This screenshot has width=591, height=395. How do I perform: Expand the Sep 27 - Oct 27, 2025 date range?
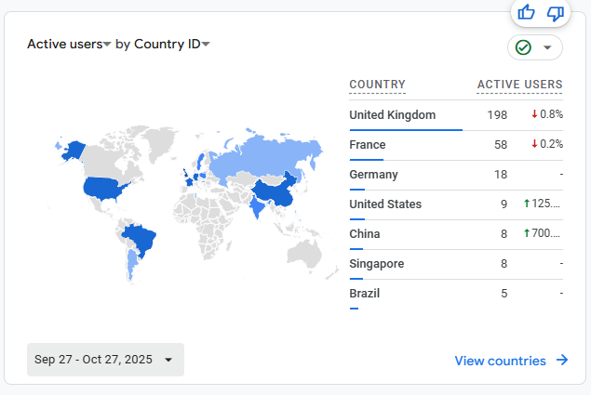coord(105,360)
